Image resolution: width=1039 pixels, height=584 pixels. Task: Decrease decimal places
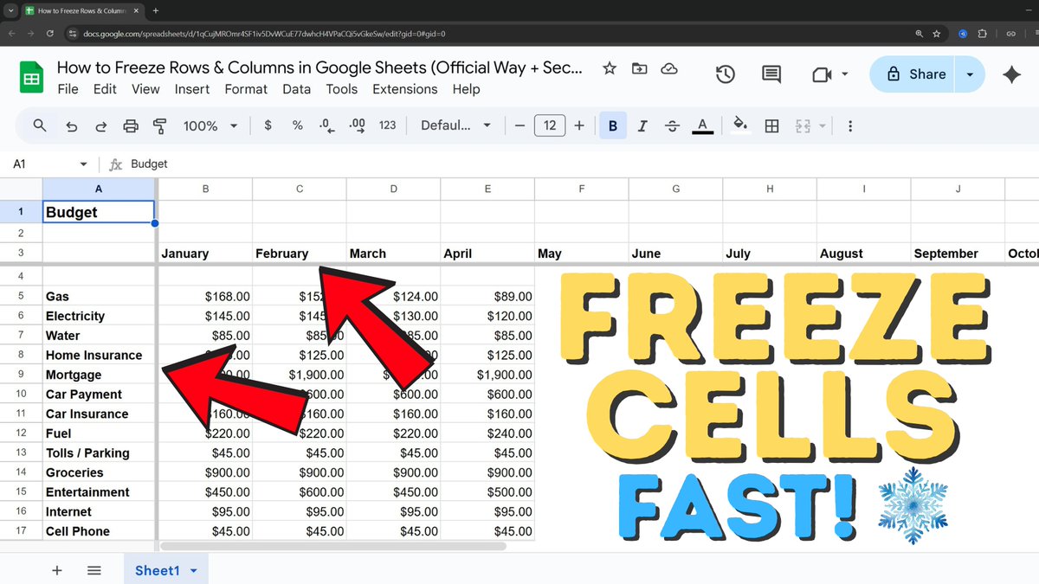[326, 125]
